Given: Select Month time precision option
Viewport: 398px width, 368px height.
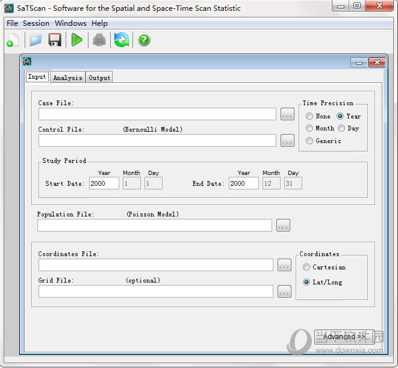Looking at the screenshot, I should tap(309, 128).
